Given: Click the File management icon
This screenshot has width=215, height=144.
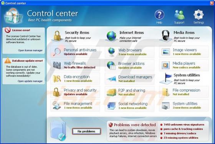Looking at the screenshot, I should click(x=56, y=105).
